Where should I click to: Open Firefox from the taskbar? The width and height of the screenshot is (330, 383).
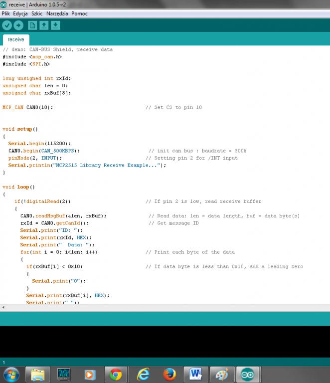click(169, 375)
